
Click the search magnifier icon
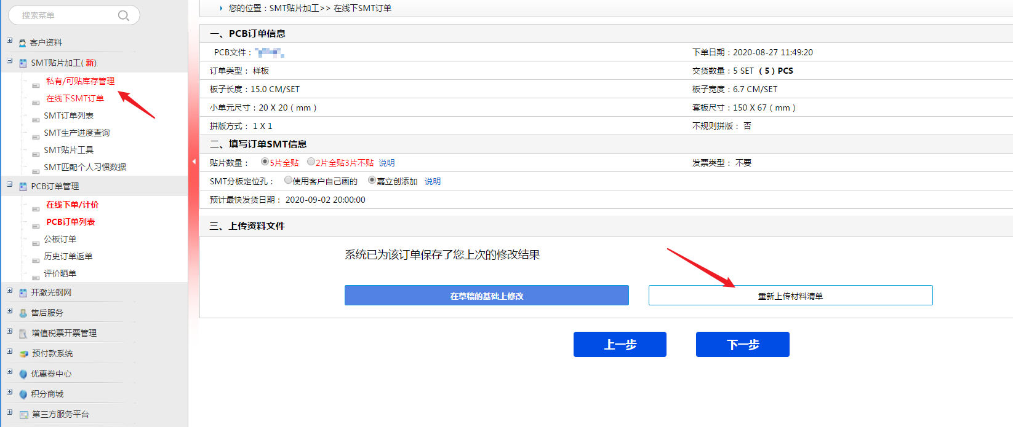pyautogui.click(x=123, y=15)
